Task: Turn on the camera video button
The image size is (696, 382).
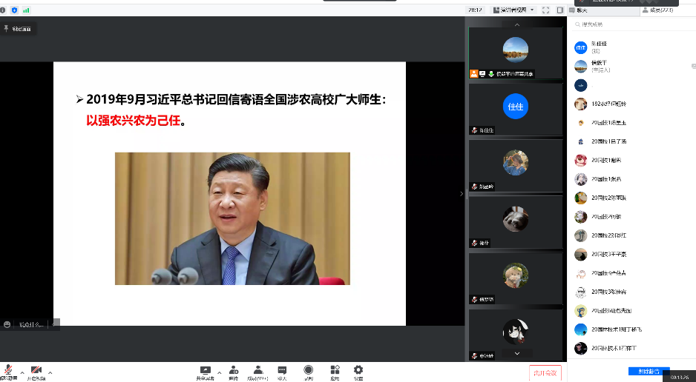Action: point(36,371)
